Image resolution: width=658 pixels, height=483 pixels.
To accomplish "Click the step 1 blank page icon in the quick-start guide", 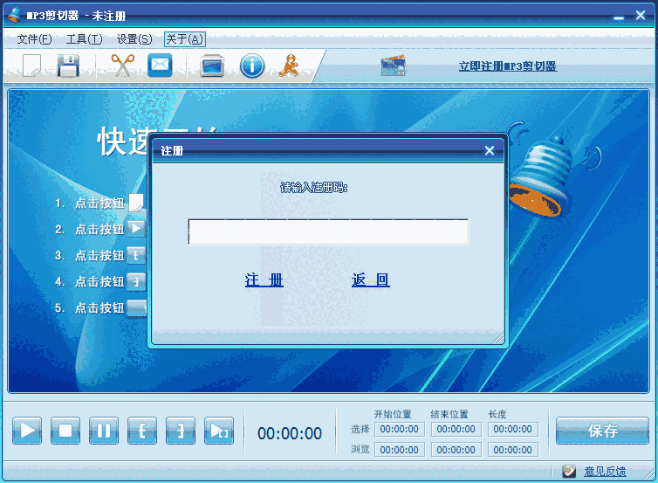I will coord(136,203).
